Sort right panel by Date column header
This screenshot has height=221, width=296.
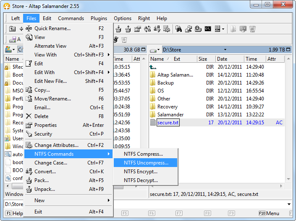click(x=230, y=59)
